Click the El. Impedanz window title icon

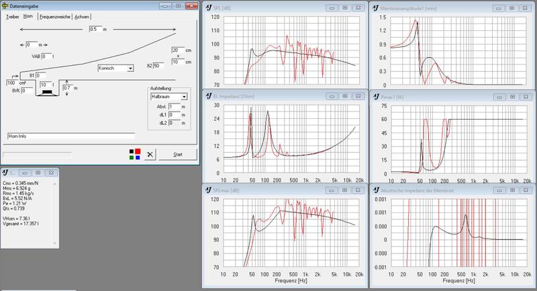tap(209, 97)
